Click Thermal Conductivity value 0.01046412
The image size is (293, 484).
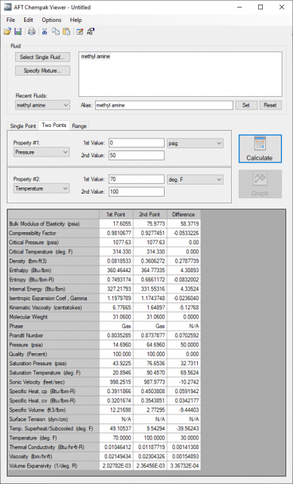pyautogui.click(x=116, y=447)
